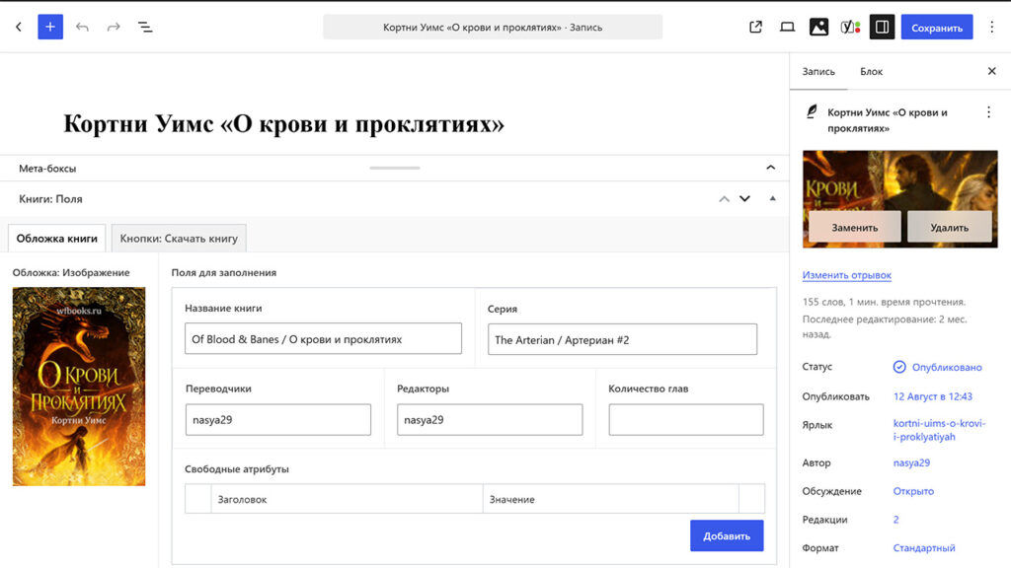Click the Редакторы input field

(490, 420)
